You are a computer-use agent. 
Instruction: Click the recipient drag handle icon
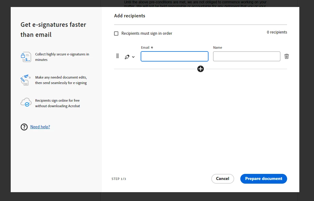[117, 56]
